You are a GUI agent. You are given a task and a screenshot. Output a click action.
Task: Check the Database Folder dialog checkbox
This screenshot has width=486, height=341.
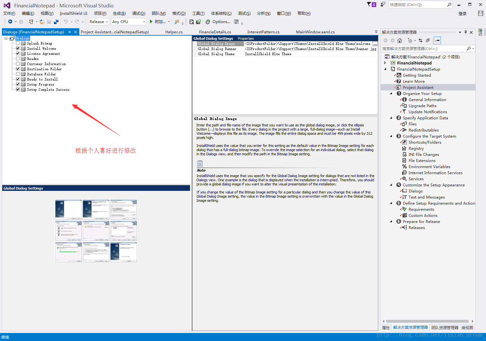18,74
